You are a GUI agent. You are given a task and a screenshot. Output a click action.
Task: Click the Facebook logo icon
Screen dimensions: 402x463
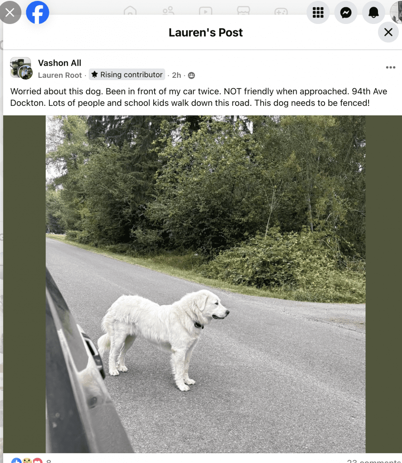(x=38, y=12)
